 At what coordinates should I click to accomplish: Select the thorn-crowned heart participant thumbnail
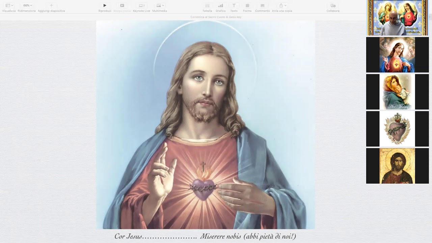click(397, 129)
